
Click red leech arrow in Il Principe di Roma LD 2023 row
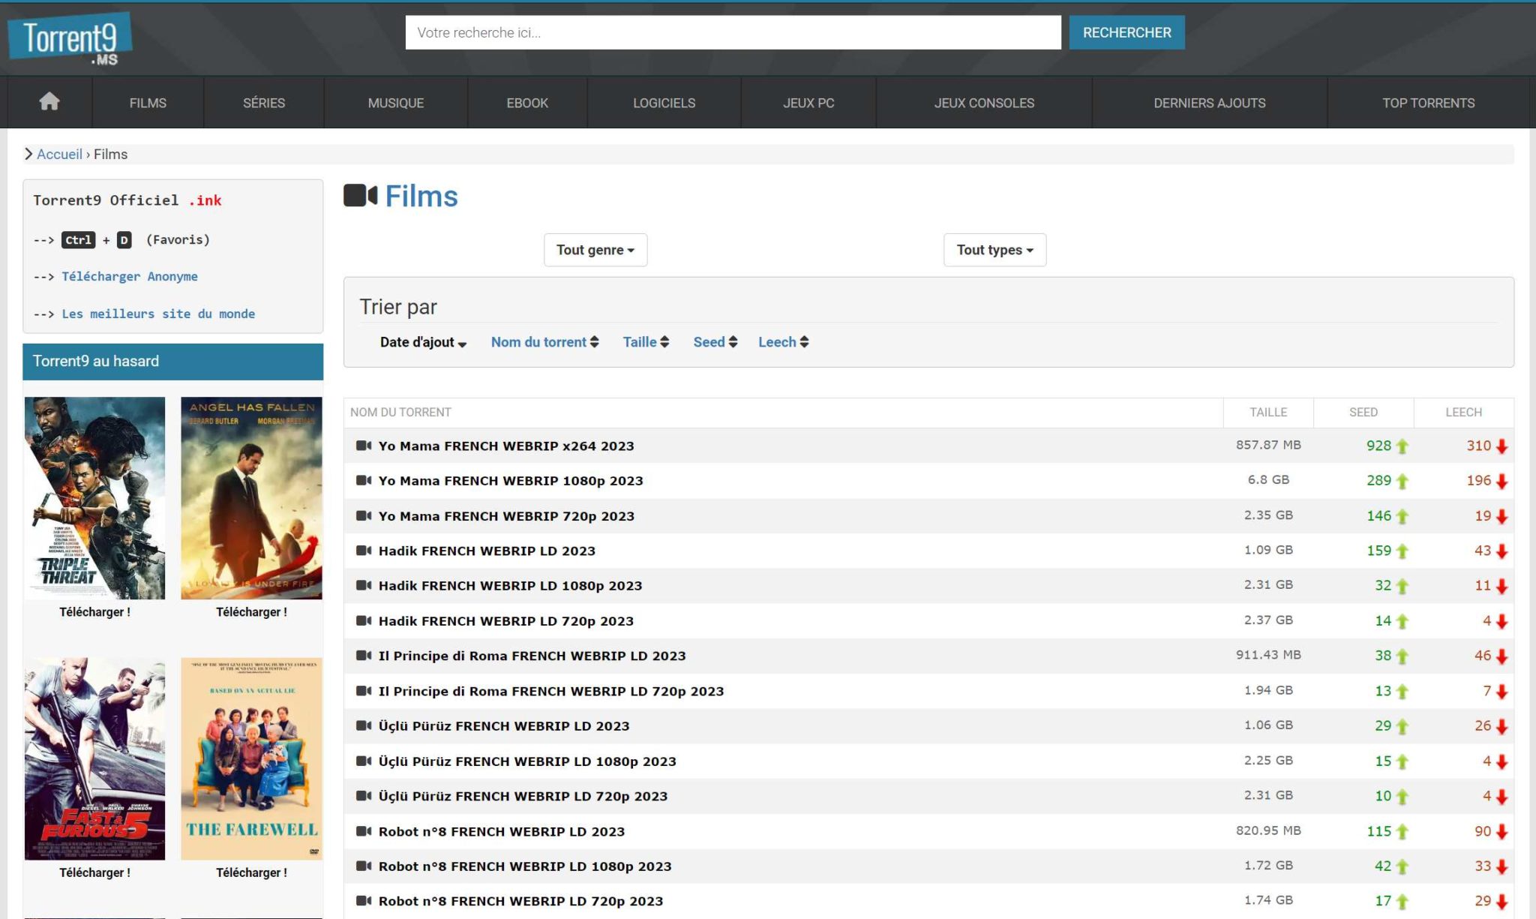point(1501,656)
